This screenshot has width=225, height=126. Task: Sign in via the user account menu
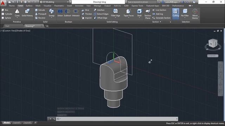[x=171, y=2]
